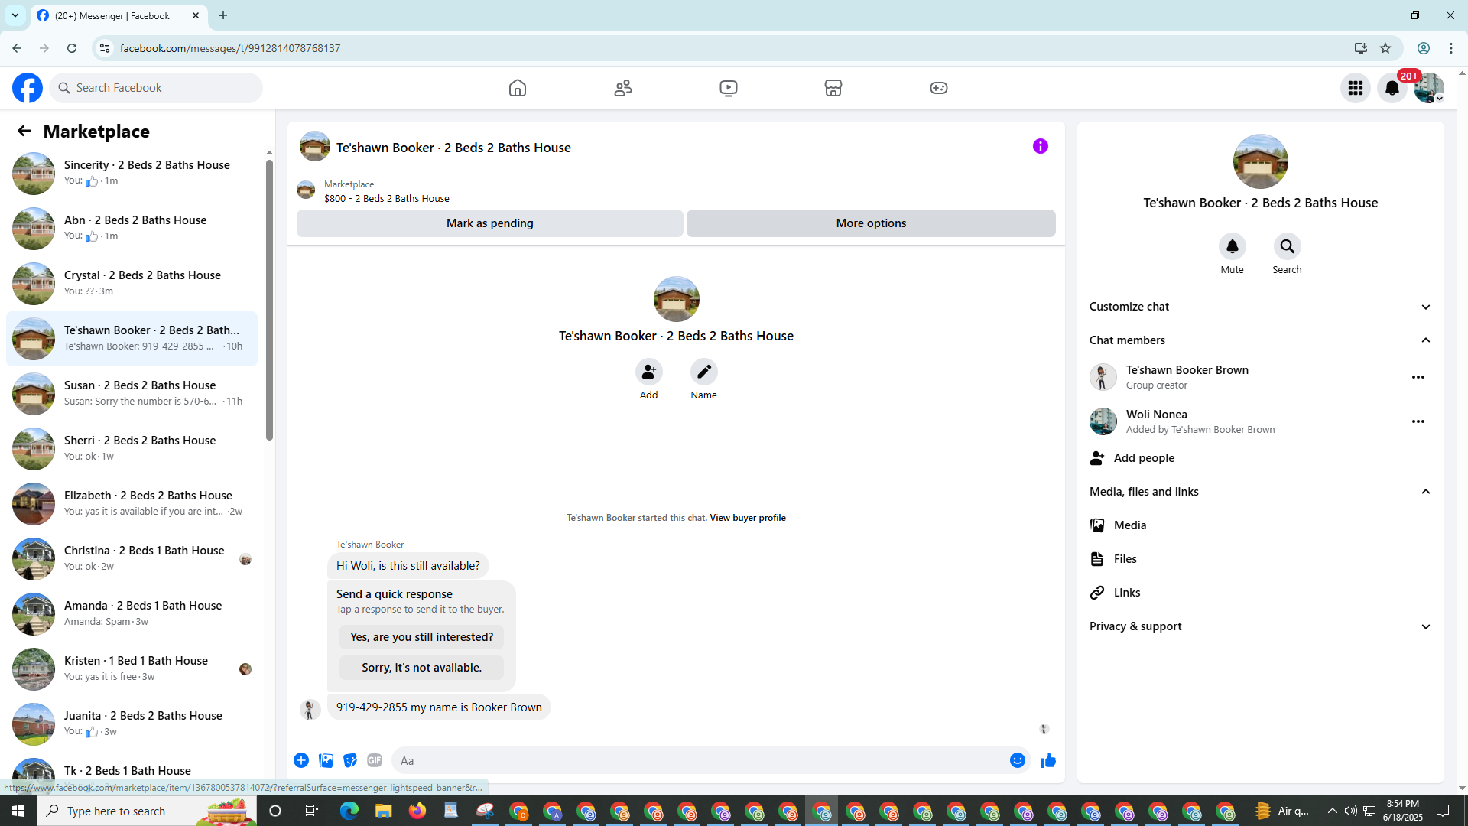Open the Sincerity 2 Beds 2 Baths chat

click(x=132, y=173)
